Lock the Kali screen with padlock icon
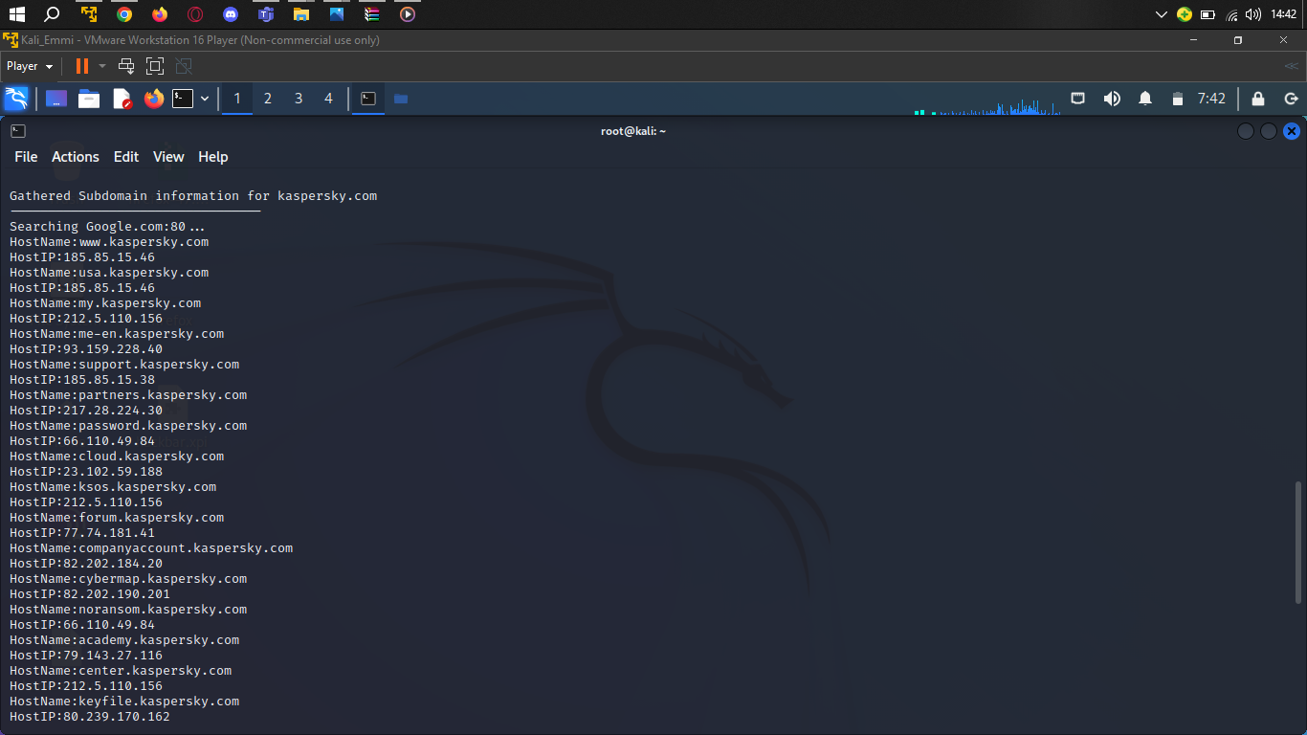Screen dimensions: 1307x735 [1258, 99]
